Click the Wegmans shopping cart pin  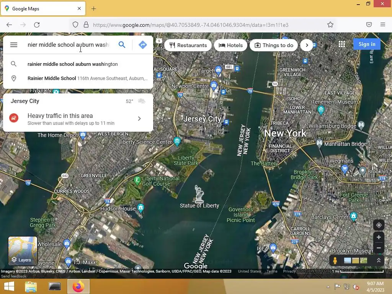point(345,169)
